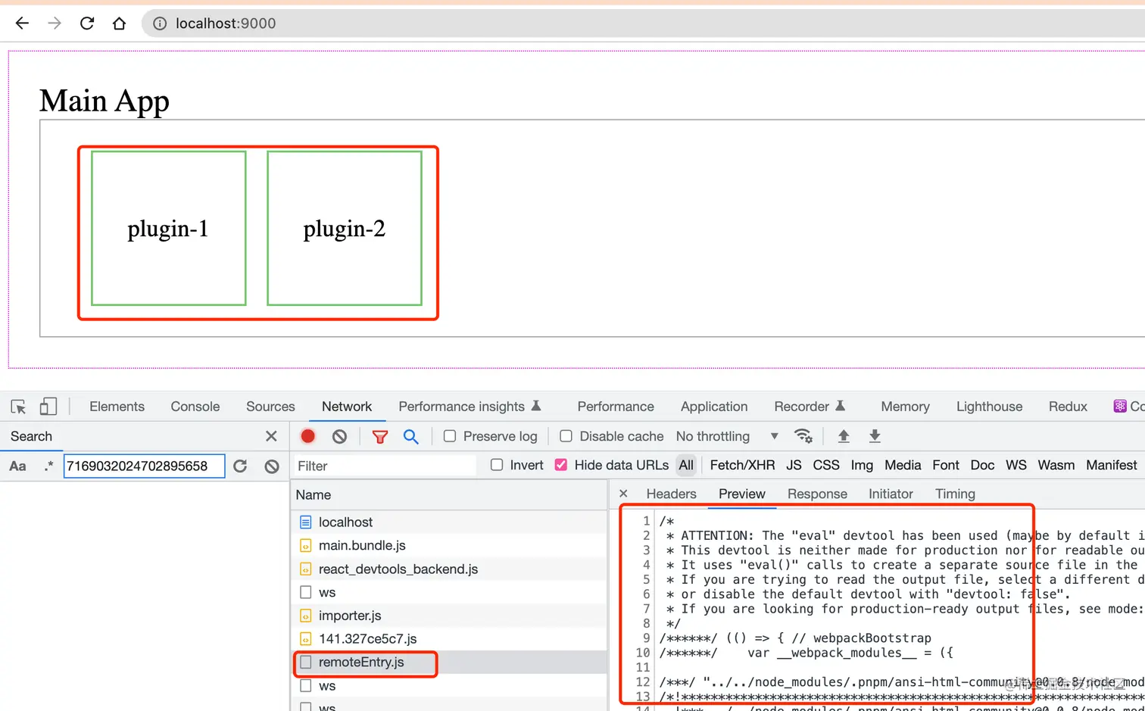This screenshot has height=711, width=1145.
Task: Reload the localhost:9000 page
Action: 87,23
